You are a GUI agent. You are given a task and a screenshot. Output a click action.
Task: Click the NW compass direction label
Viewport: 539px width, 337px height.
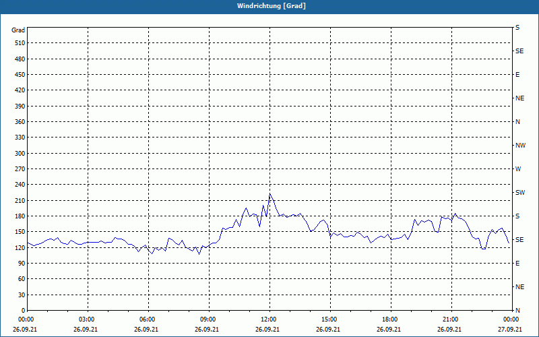point(520,146)
